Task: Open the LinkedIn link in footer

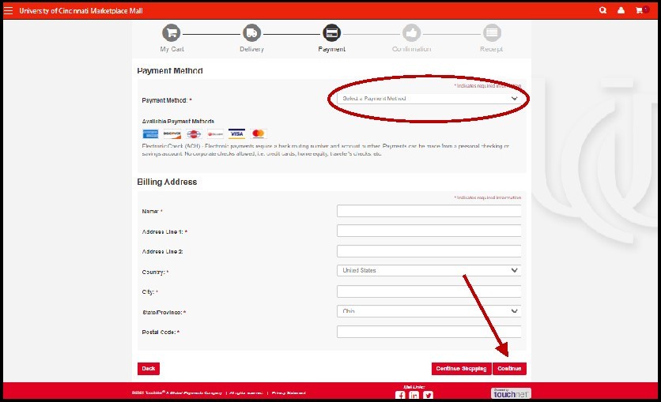Action: [414, 395]
